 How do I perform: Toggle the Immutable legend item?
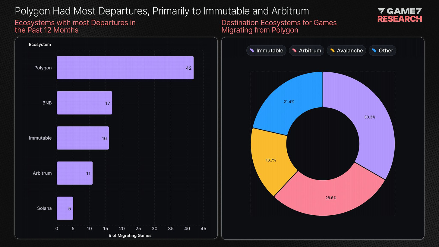point(266,51)
